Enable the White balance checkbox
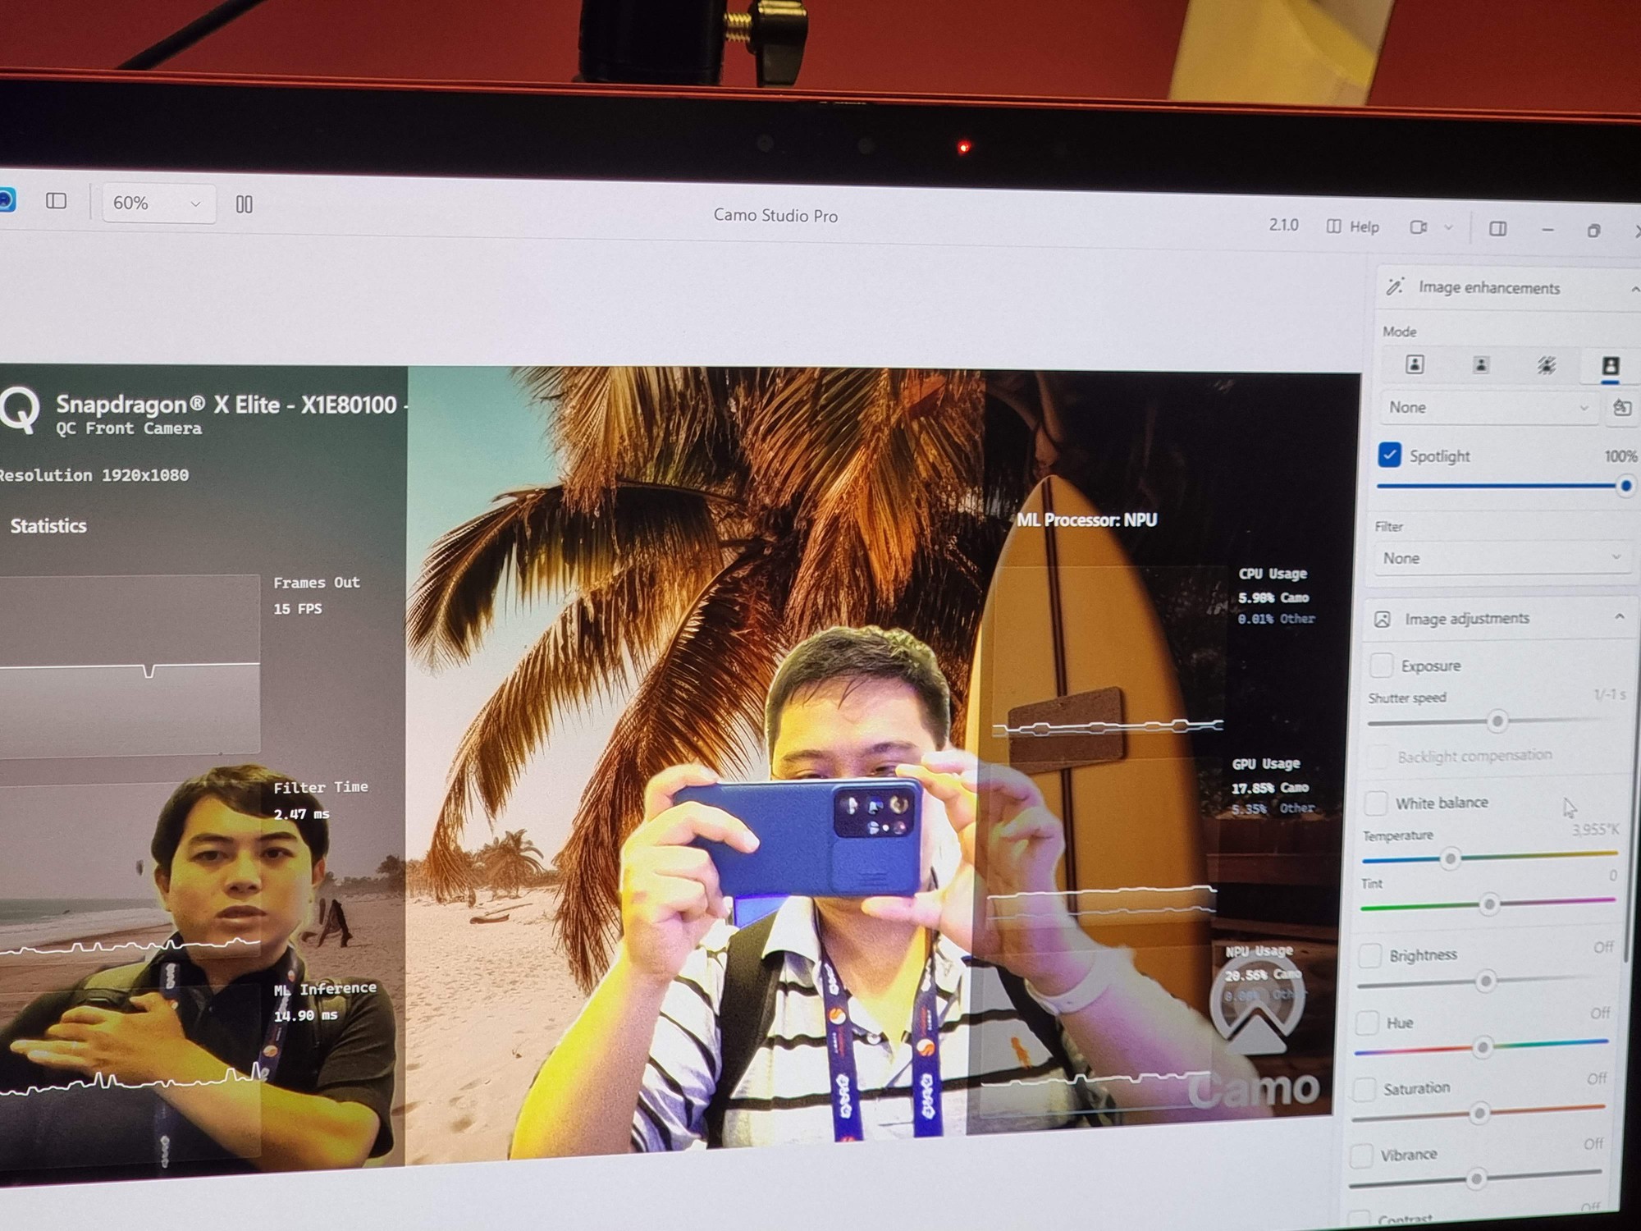1641x1231 pixels. (1375, 802)
